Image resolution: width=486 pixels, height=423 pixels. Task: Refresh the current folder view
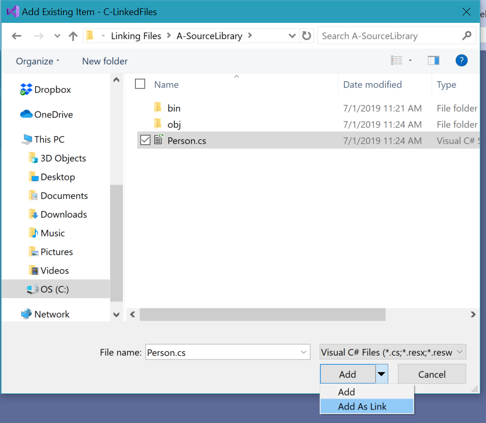[x=307, y=35]
